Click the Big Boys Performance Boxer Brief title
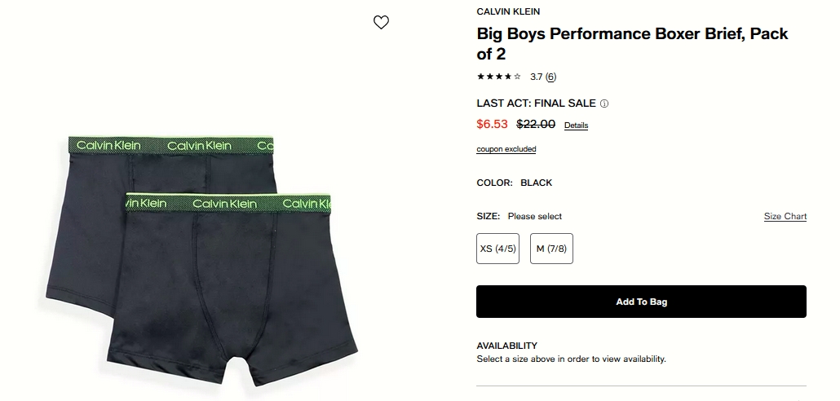Screen dimensions: 840x401 (x=632, y=44)
